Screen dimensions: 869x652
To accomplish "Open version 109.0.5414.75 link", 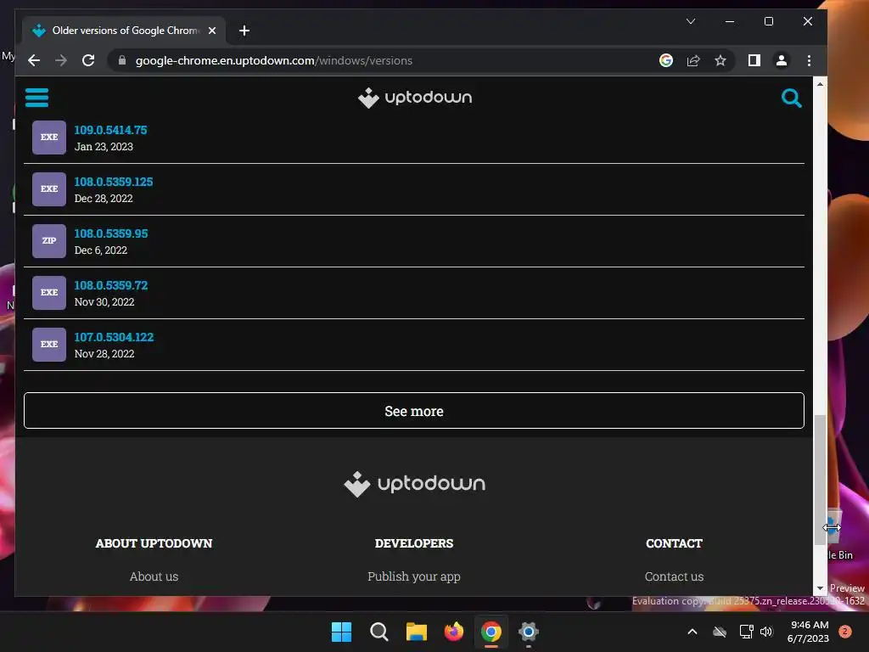I will [111, 130].
